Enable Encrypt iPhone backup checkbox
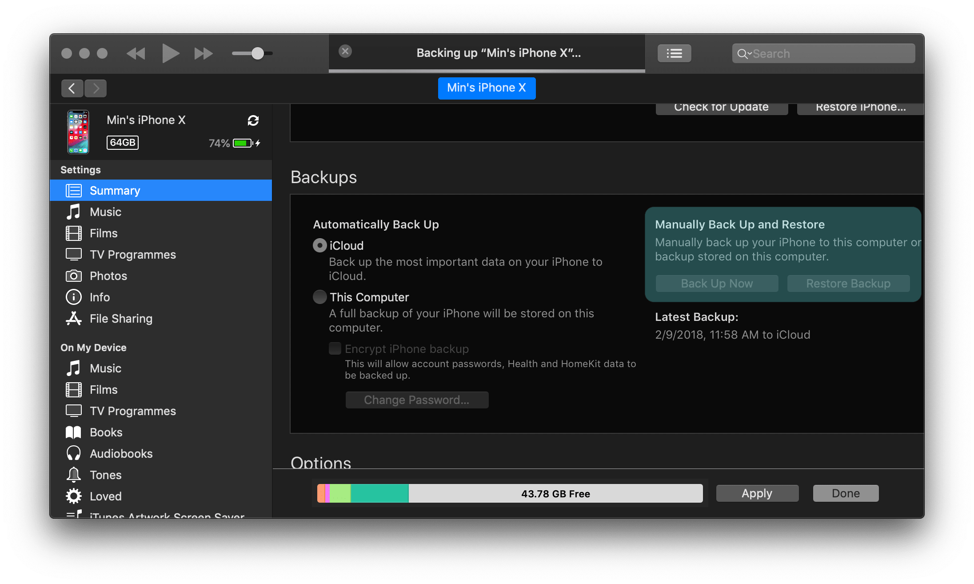 pyautogui.click(x=335, y=348)
